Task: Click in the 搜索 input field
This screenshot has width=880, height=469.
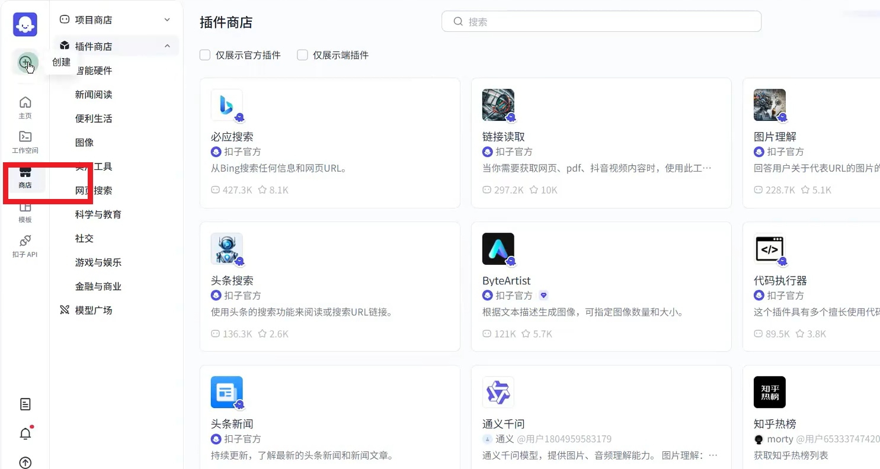Action: click(601, 21)
